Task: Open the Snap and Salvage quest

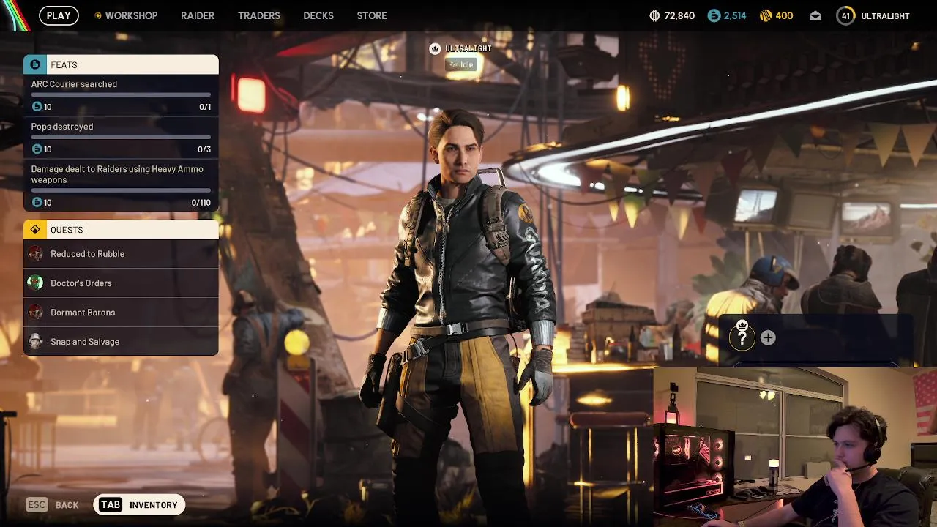Action: (x=121, y=342)
